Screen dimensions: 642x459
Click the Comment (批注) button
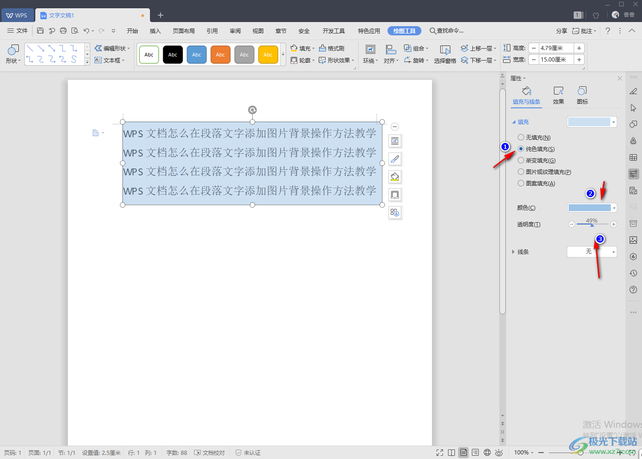(x=584, y=31)
